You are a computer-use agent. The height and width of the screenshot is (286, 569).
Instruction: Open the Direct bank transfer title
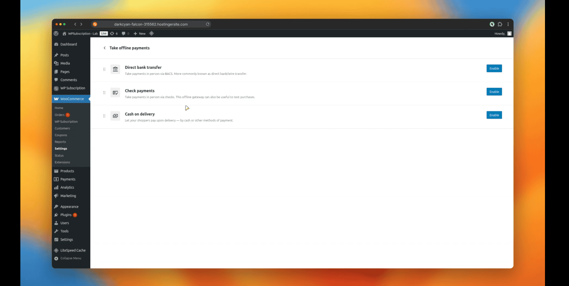143,67
